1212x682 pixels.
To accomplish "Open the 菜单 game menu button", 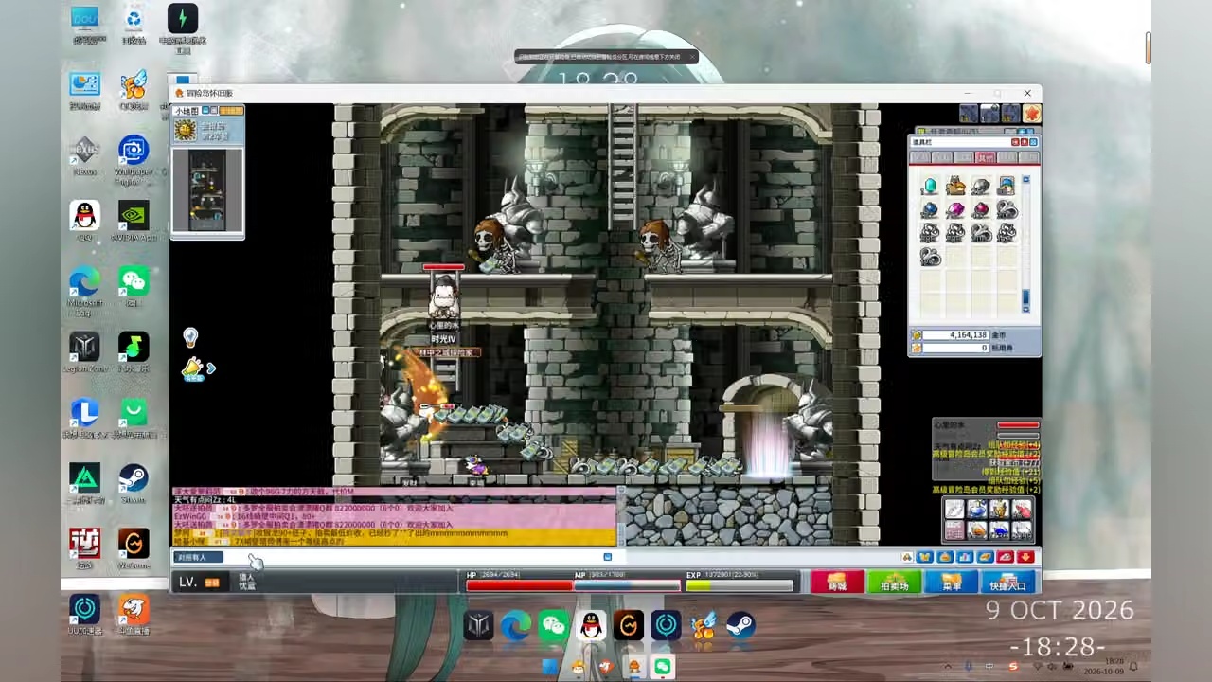I will tap(951, 583).
